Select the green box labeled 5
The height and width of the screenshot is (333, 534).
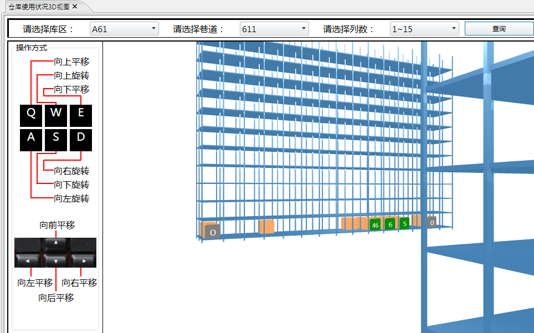404,223
